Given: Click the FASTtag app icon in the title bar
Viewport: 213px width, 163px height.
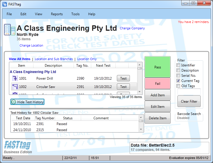Looking at the screenshot, I should 5,4.
